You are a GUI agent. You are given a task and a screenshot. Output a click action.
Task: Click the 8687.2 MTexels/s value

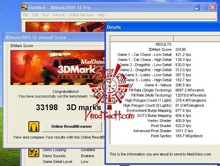[190, 90]
